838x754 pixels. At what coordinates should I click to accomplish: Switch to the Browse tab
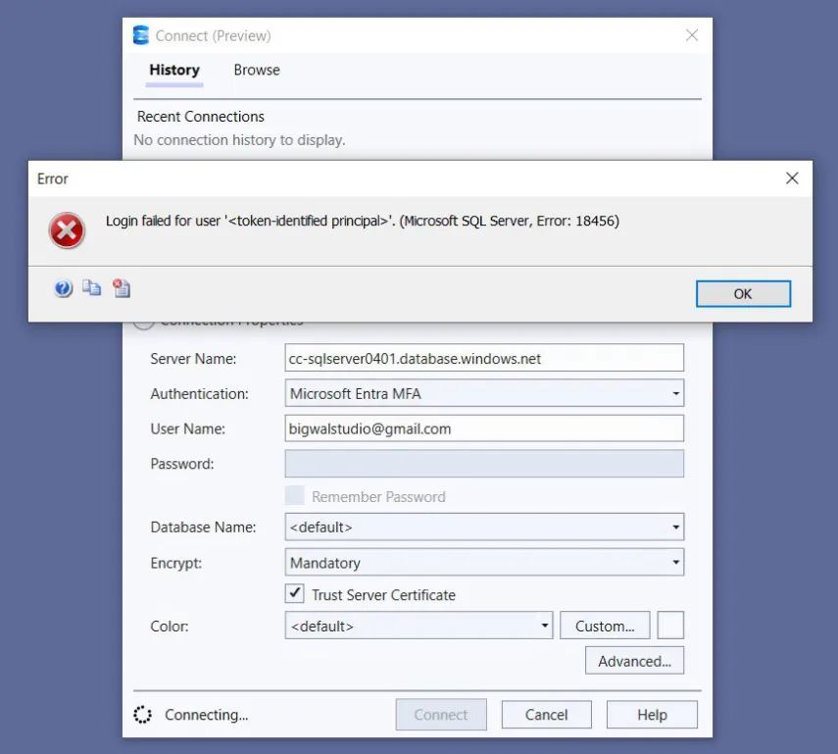(256, 70)
